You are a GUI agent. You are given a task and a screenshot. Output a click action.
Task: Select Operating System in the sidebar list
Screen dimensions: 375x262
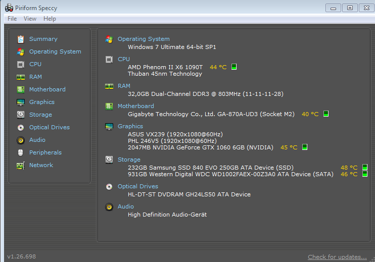pos(55,51)
